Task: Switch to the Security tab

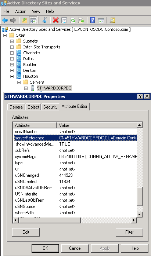Action: pyautogui.click(x=50, y=107)
